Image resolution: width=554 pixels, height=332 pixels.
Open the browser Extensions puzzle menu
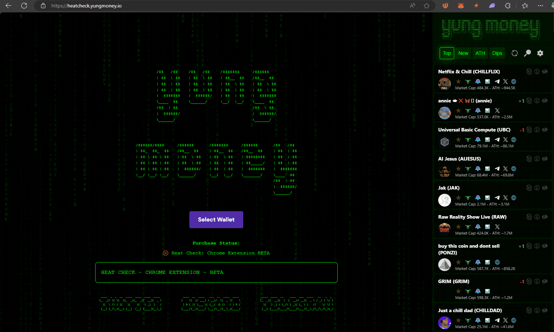[x=508, y=6]
